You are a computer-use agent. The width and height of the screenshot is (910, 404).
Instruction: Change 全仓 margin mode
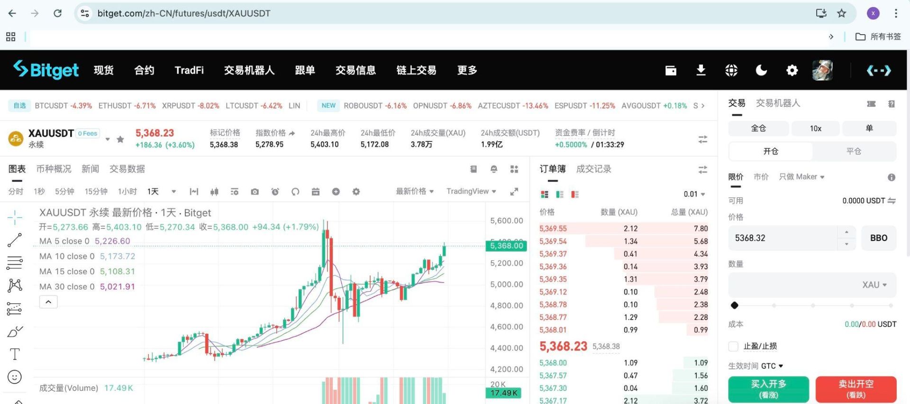758,129
